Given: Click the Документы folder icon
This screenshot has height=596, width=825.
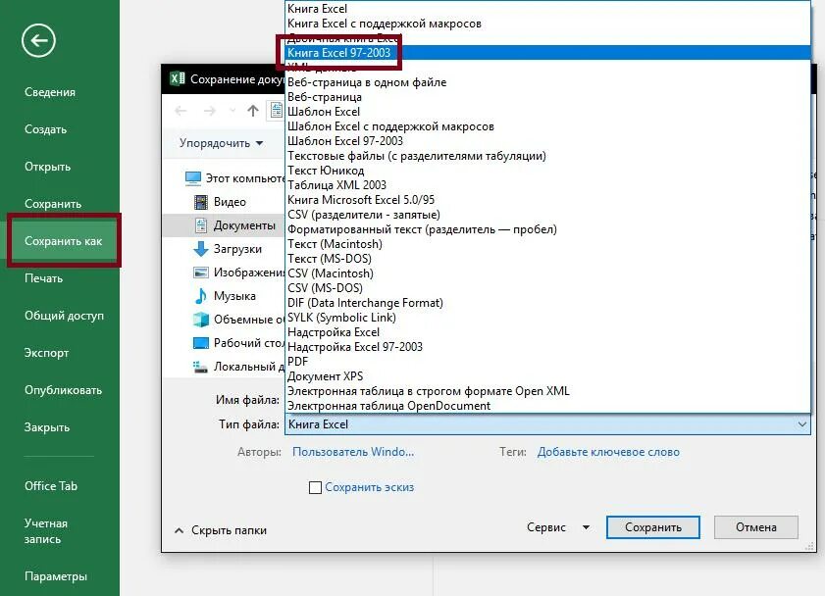Looking at the screenshot, I should (x=201, y=225).
